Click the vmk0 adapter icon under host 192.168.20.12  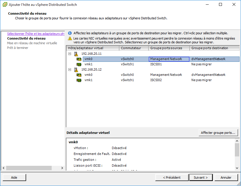[x=79, y=75]
